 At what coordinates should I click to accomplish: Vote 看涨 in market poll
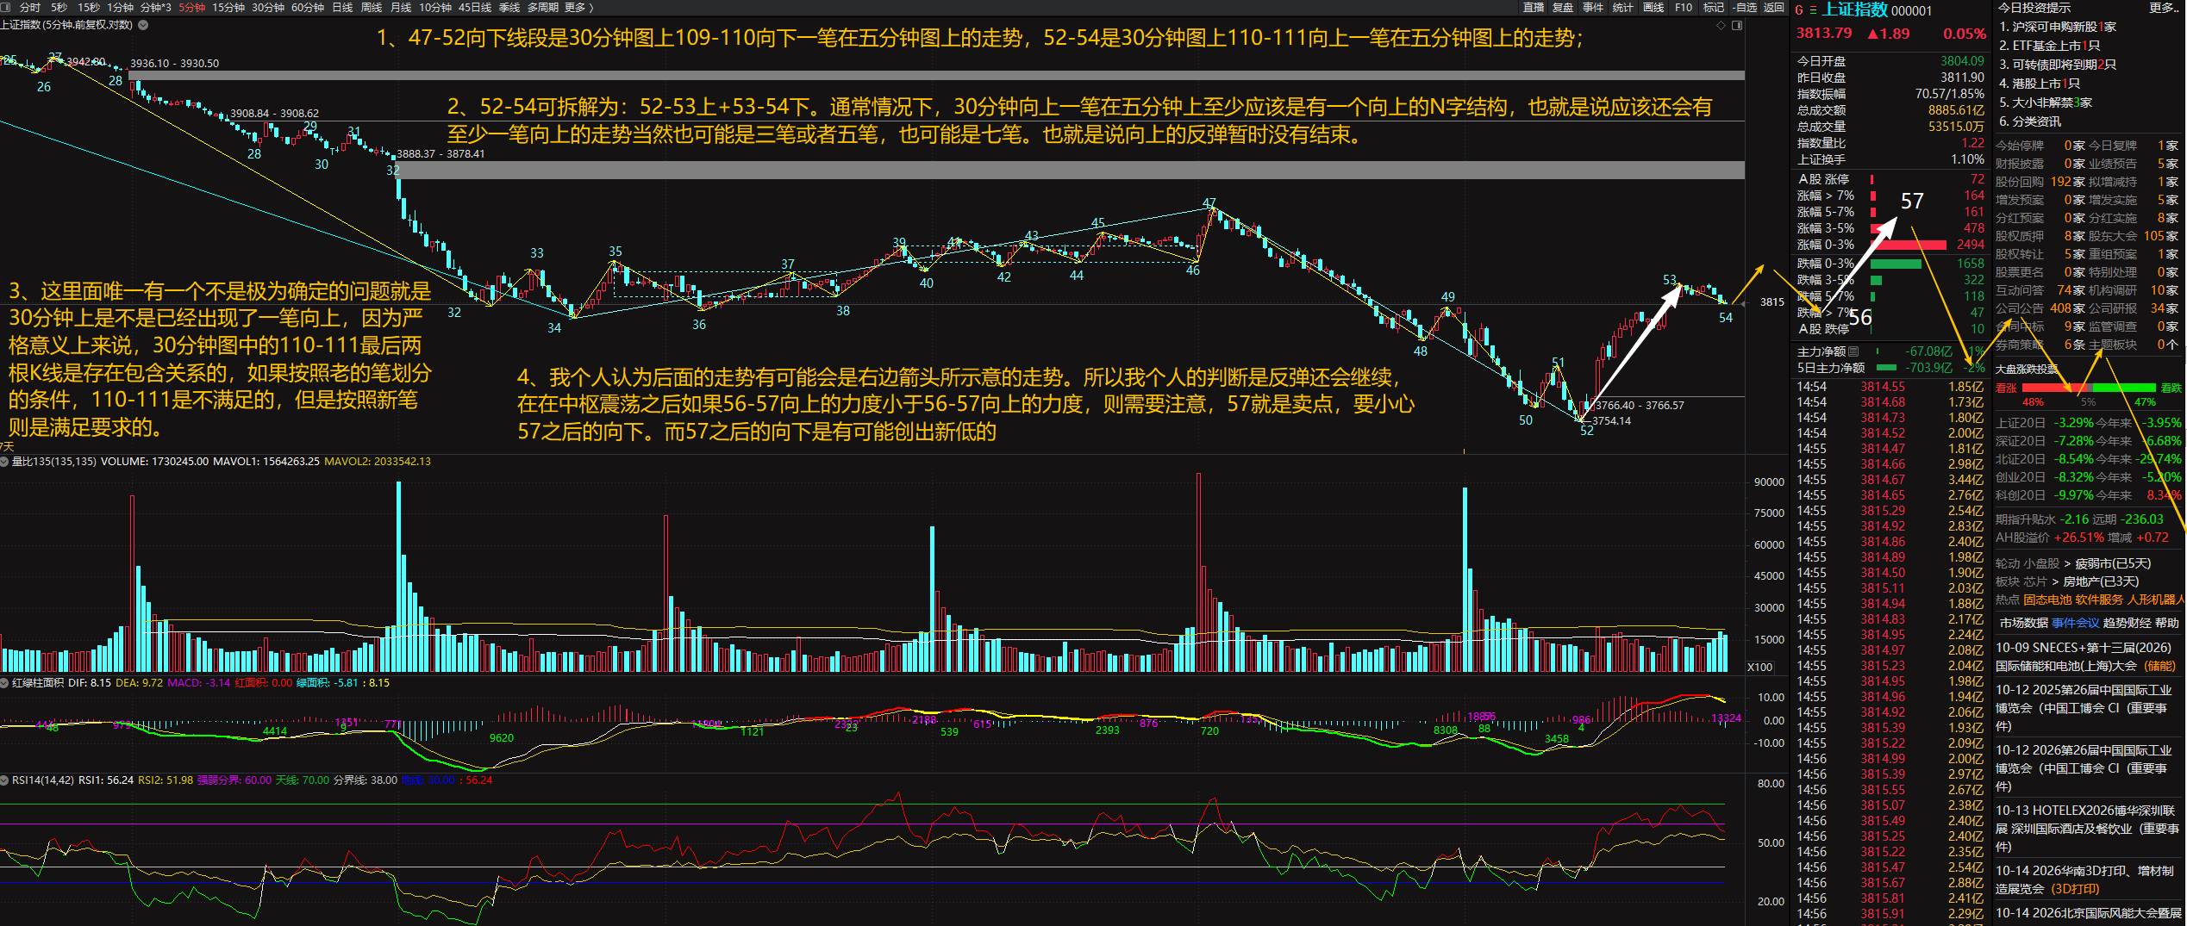2006,388
